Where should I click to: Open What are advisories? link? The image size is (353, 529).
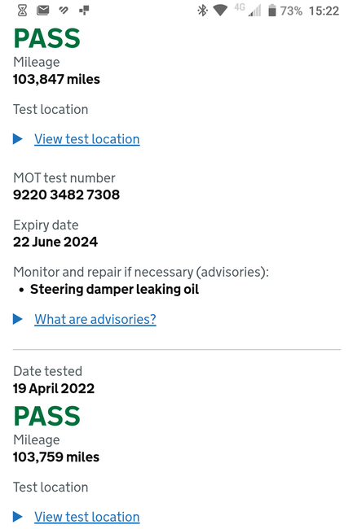(95, 319)
